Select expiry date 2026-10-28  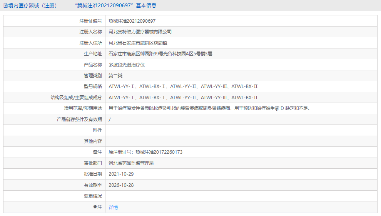point(121,185)
